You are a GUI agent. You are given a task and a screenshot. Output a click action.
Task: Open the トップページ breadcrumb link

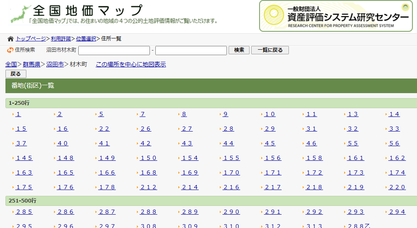[x=31, y=39]
